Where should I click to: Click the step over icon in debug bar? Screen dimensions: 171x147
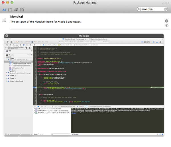[46, 106]
